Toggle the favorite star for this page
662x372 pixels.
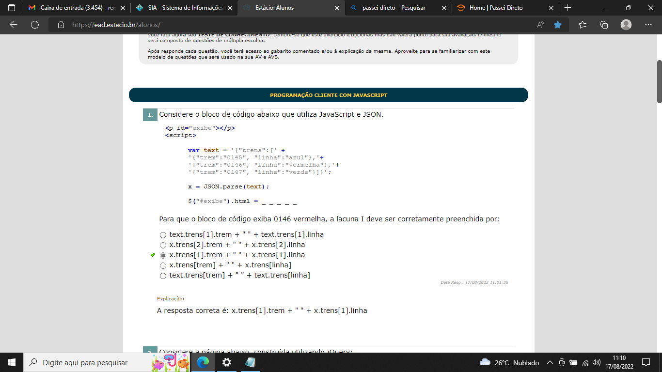tap(558, 25)
